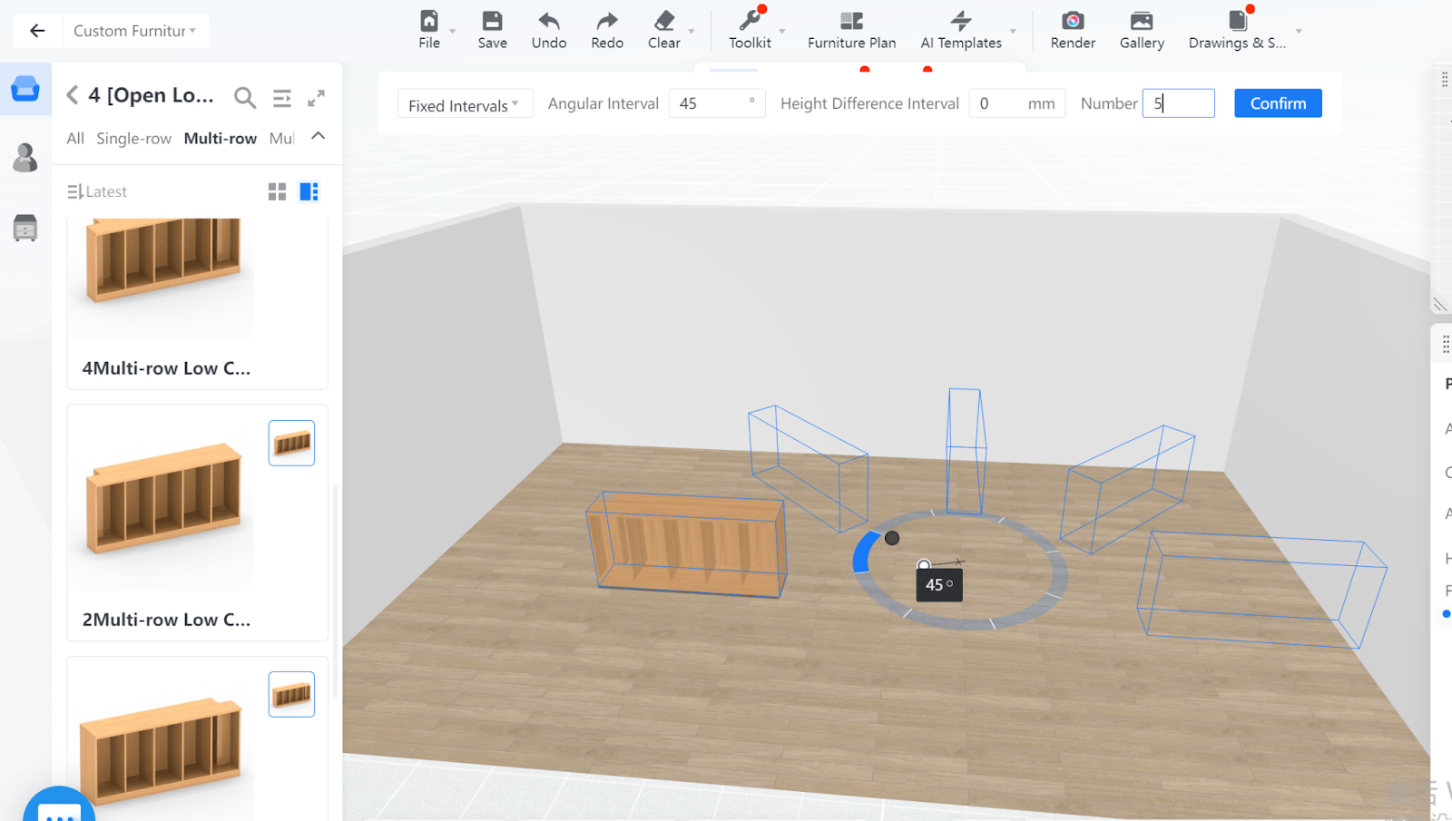This screenshot has height=821, width=1452.
Task: Open the Render camera tool
Action: pyautogui.click(x=1072, y=29)
